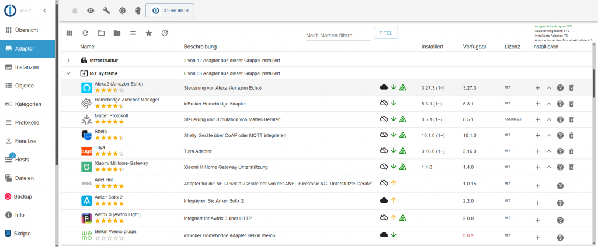598x247 pixels.
Task: Add instance of Alexa2 adapter
Action: click(x=538, y=88)
